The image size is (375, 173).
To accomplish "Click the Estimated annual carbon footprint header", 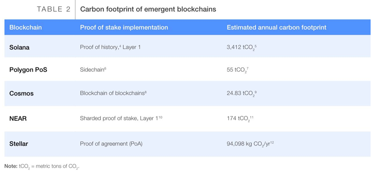I will click(277, 27).
